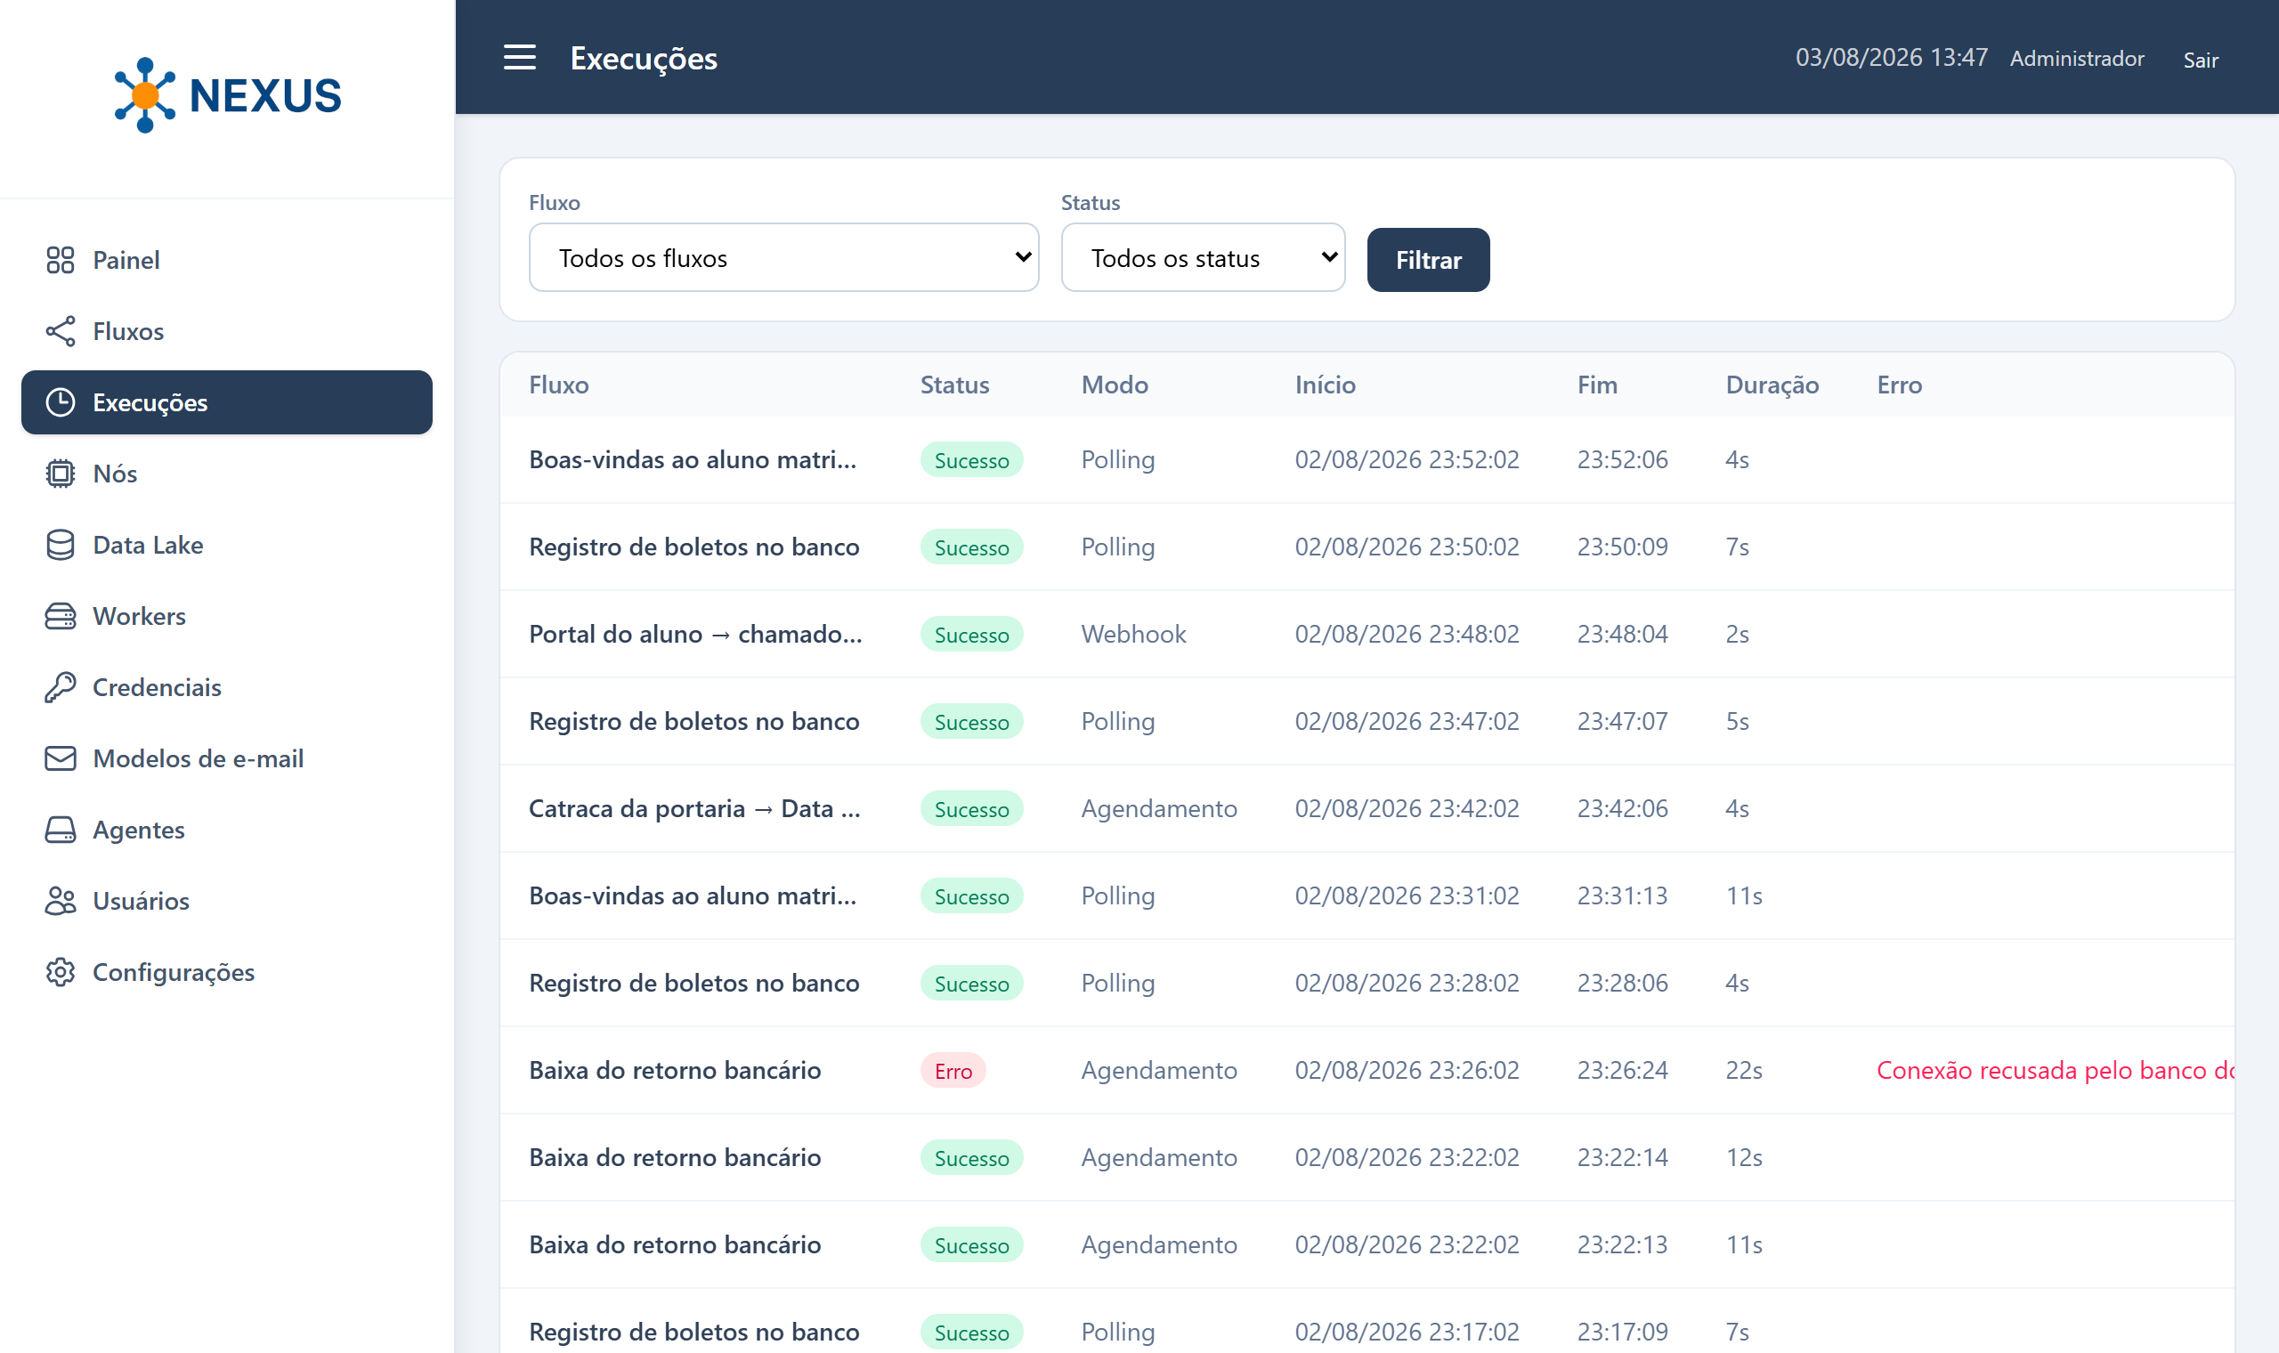
Task: Go to Usuários page
Action: tap(227, 900)
